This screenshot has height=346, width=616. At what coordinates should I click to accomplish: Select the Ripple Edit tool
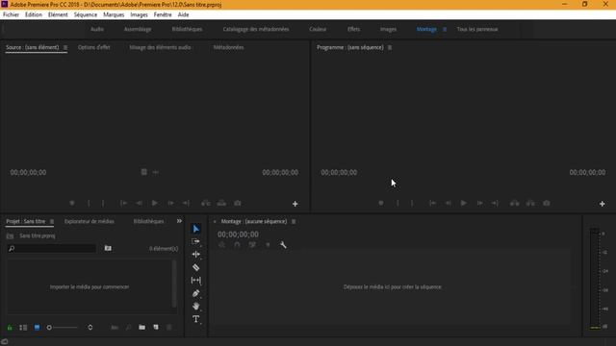click(195, 254)
